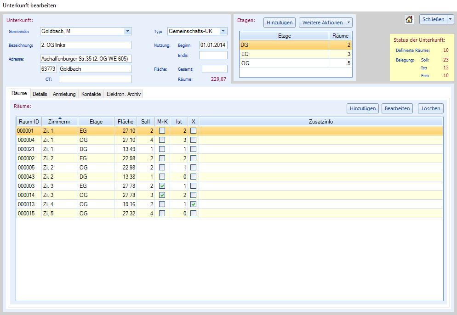Click the Zusatzinfo column header
Viewport: 457px width, 315px height.
320,122
